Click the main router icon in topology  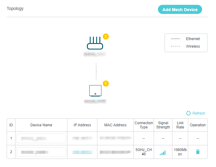tap(95, 43)
